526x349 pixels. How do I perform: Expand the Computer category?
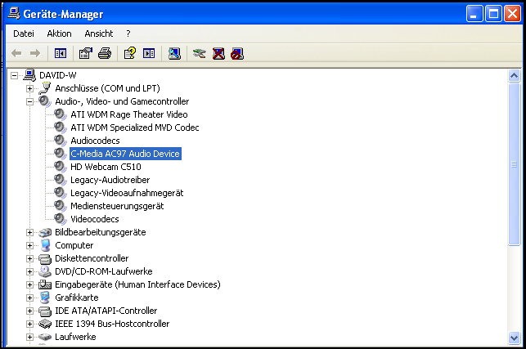click(x=29, y=245)
